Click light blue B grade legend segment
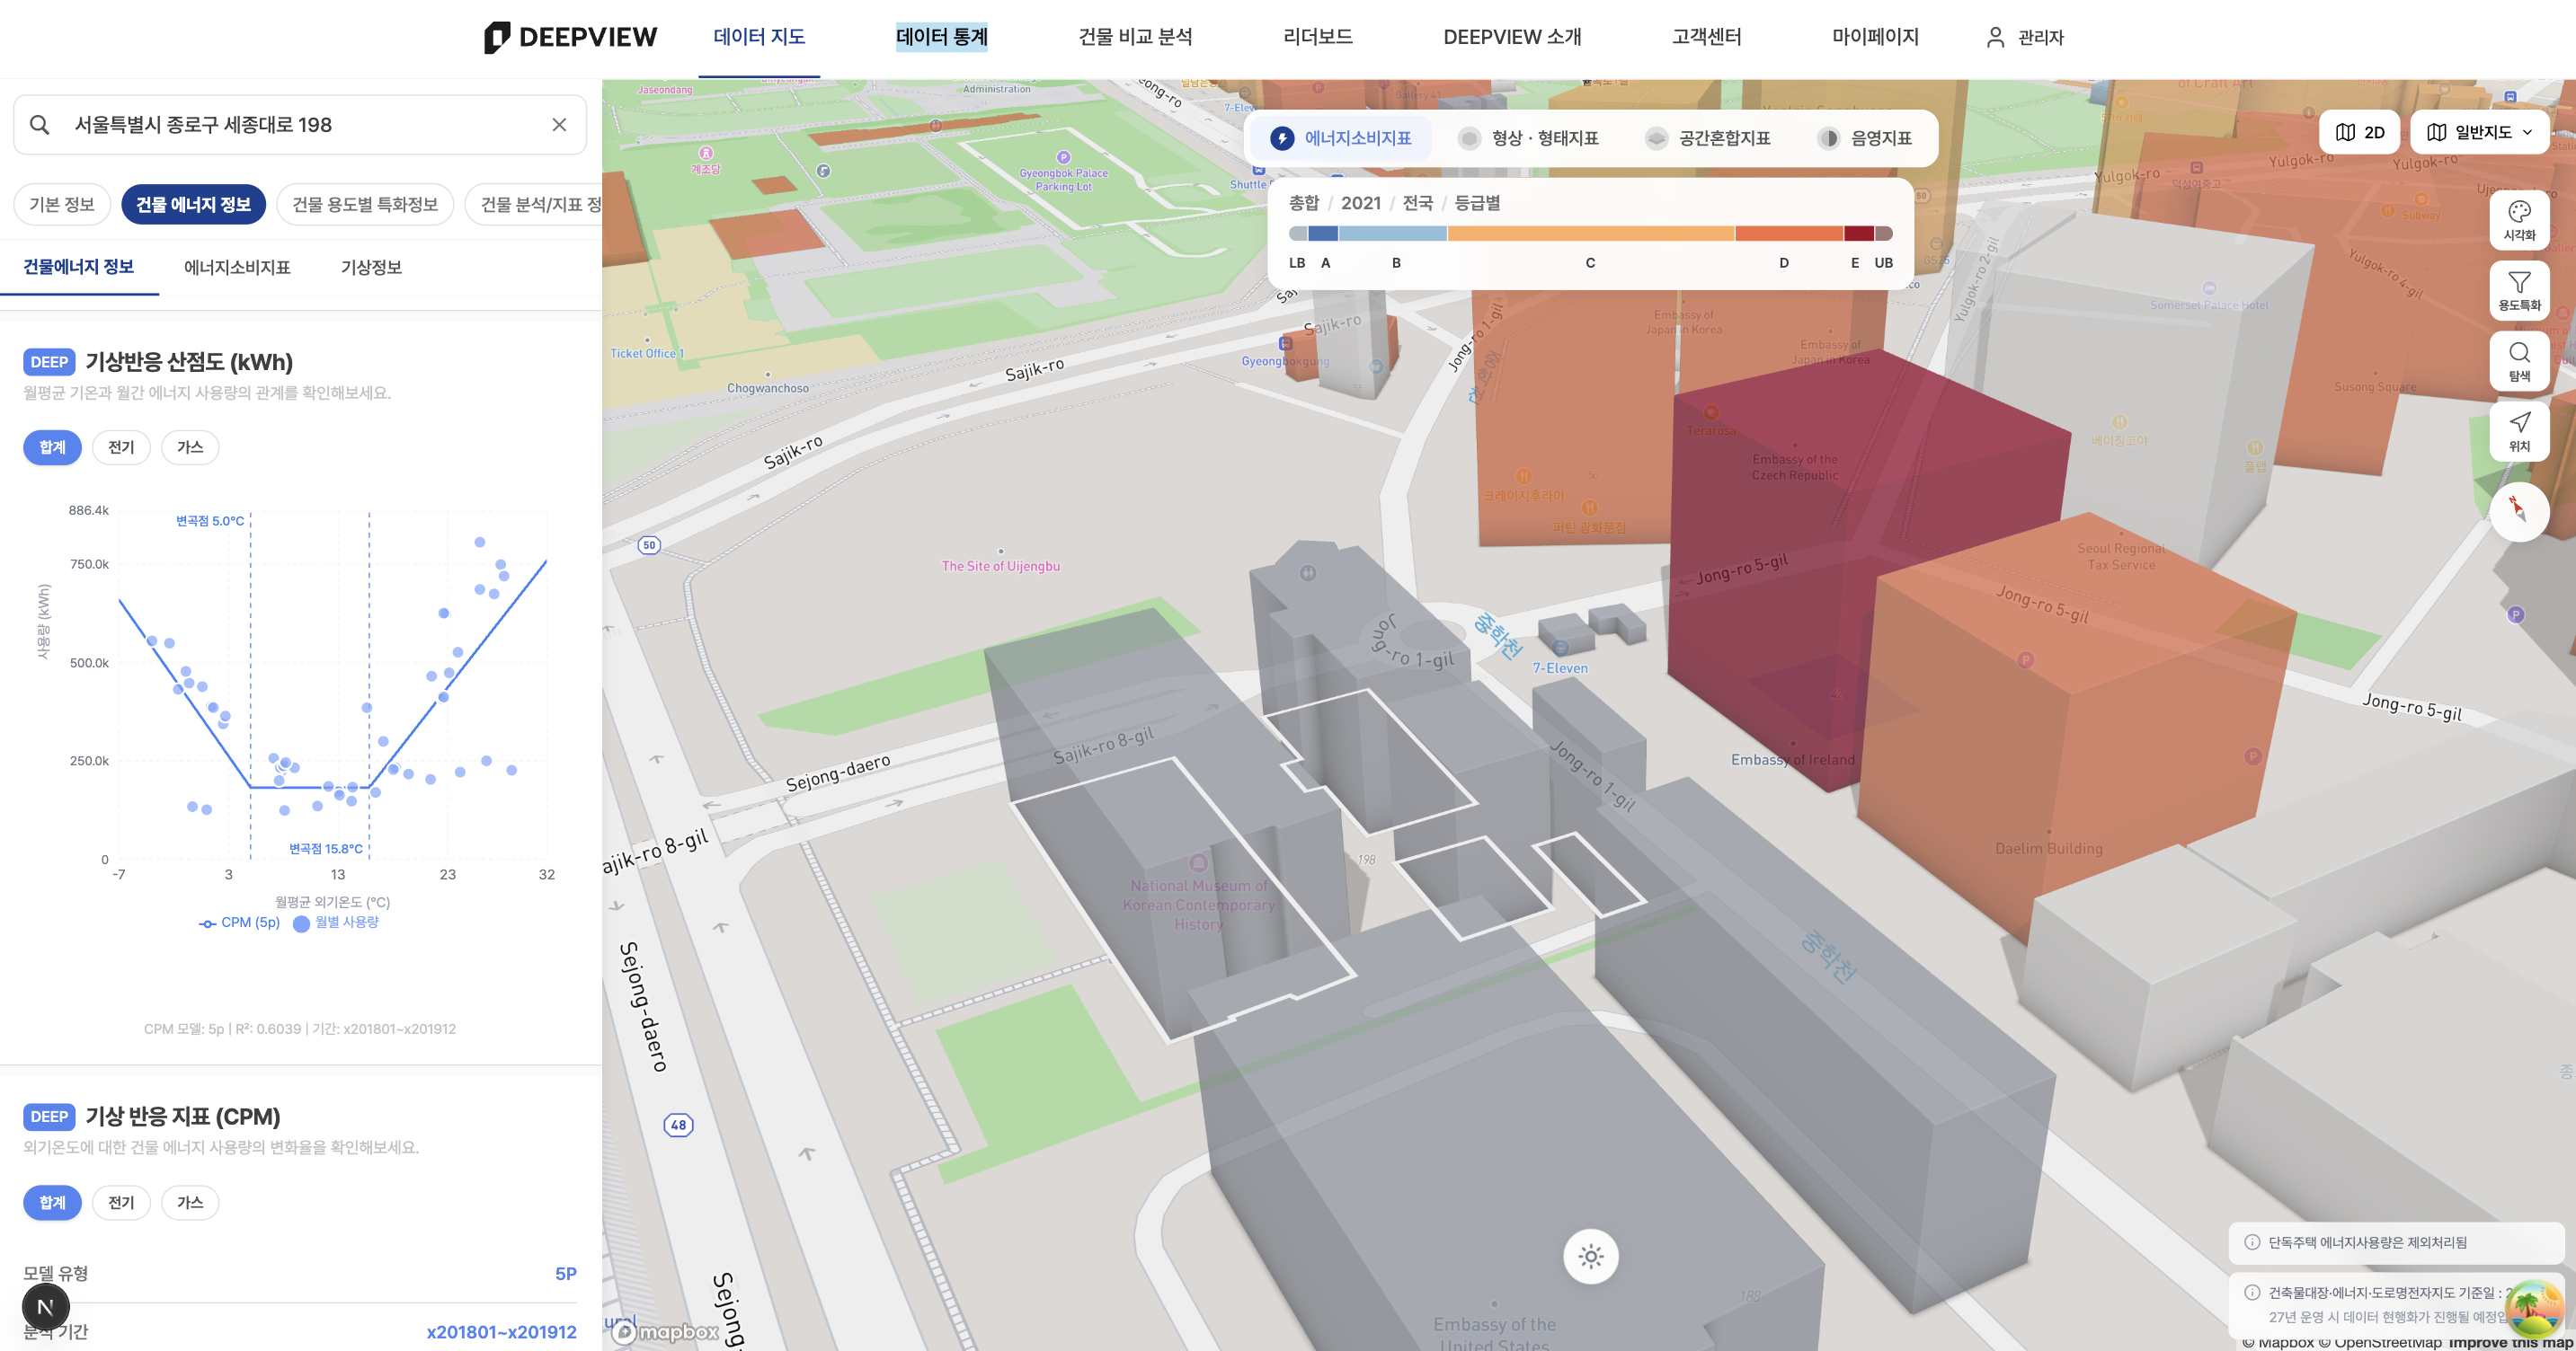Screen dimensions: 2576x1351 1392,233
